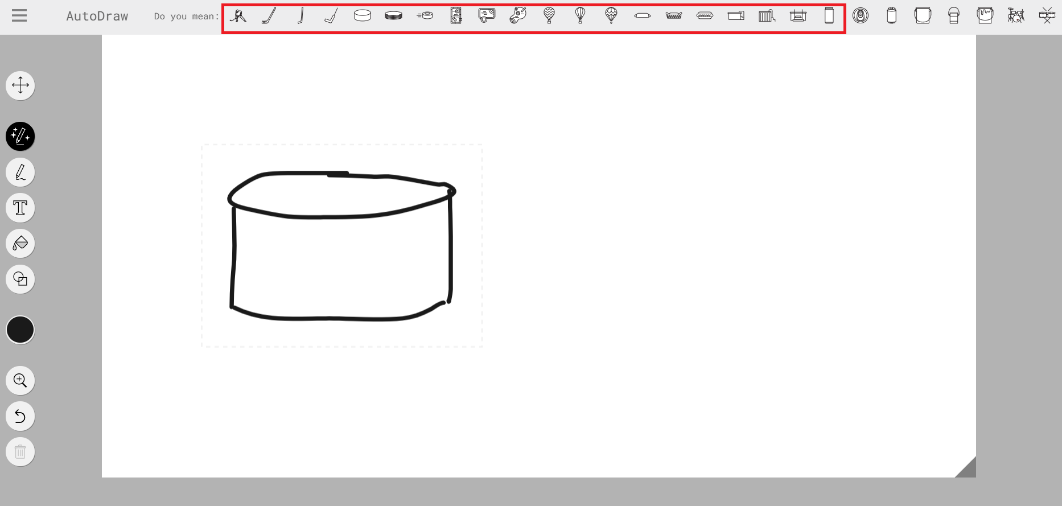Activate the AutoDraw magic pencil tool
1062x506 pixels.
[20, 137]
